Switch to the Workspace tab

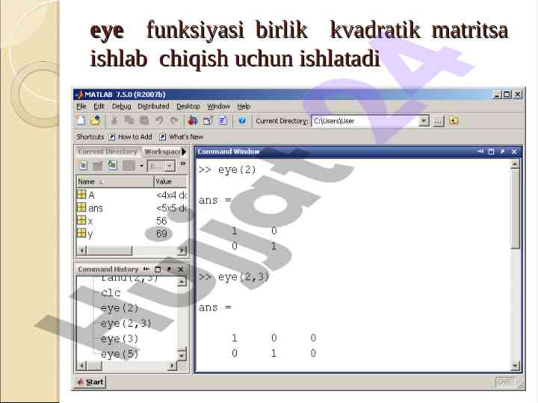162,151
